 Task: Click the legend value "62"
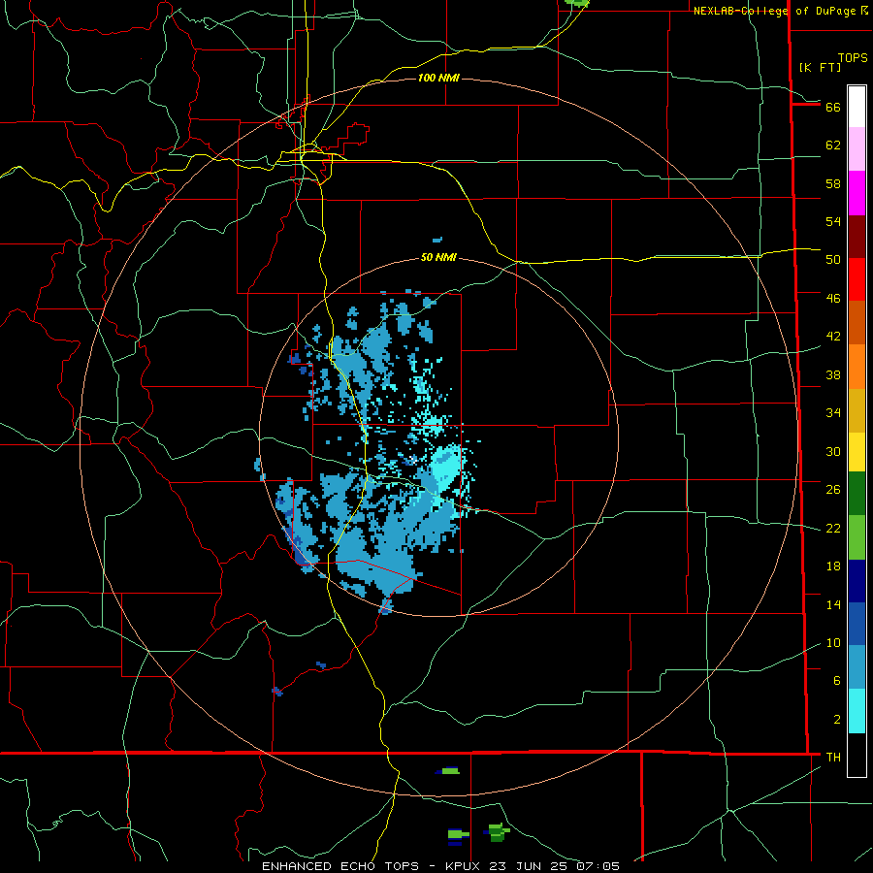[x=833, y=145]
